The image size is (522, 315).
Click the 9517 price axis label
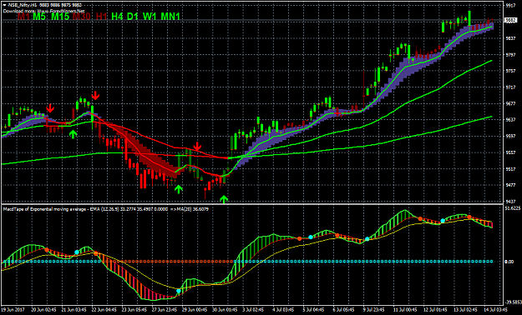510,169
